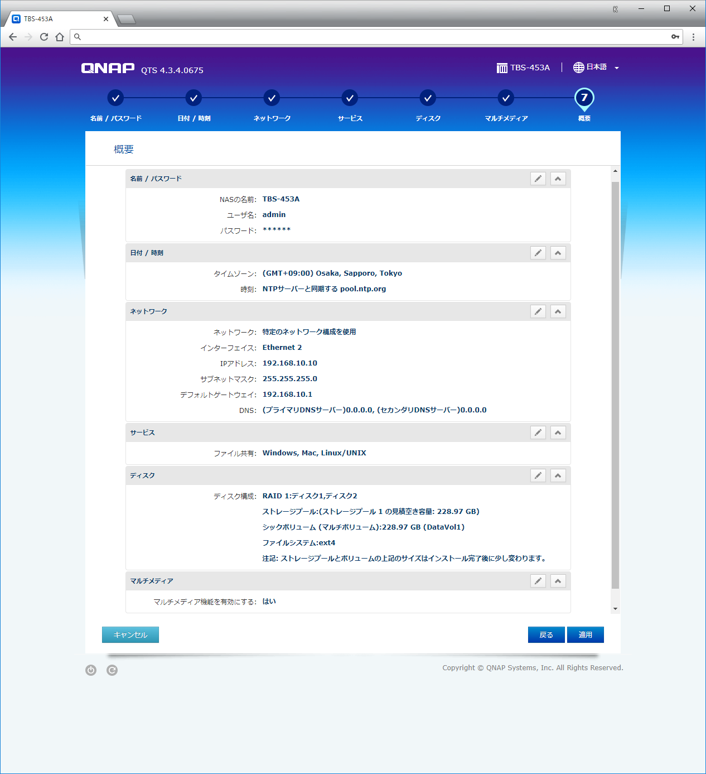The width and height of the screenshot is (706, 774).
Task: Click the summary panel vertical scrollbar
Action: tap(615, 385)
